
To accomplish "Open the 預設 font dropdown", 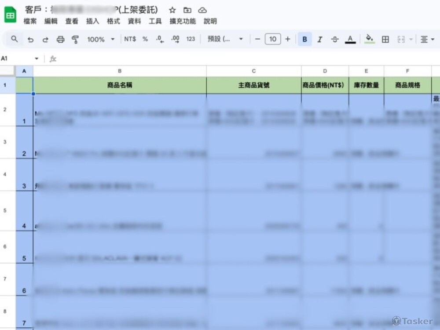I will point(225,39).
